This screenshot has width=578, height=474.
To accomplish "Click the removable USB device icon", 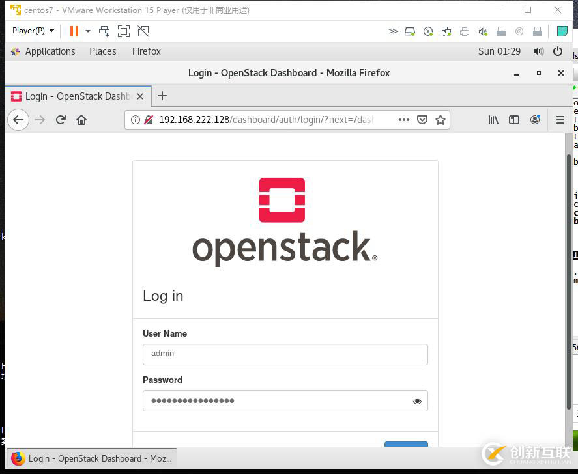I will point(501,32).
